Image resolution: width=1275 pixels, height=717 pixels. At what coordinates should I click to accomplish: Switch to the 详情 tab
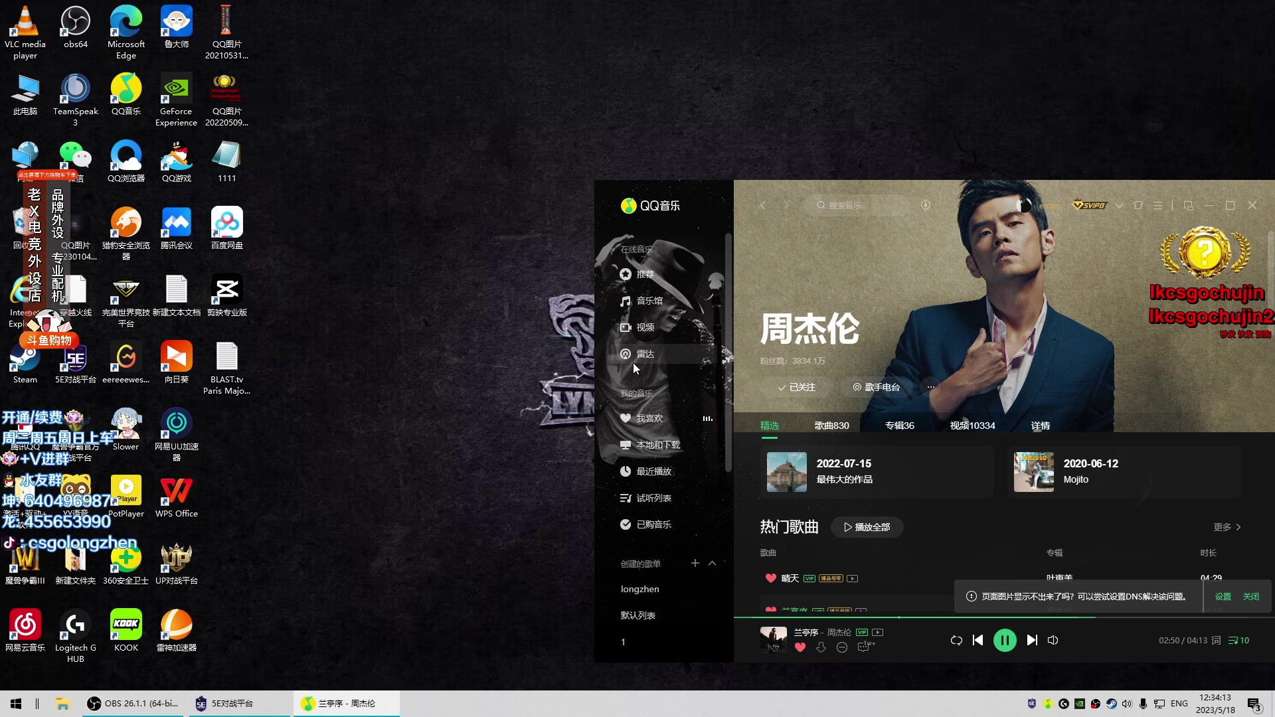(1040, 426)
